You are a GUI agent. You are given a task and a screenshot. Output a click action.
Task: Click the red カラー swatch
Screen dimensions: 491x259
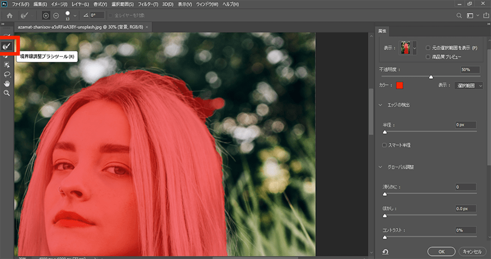point(399,85)
